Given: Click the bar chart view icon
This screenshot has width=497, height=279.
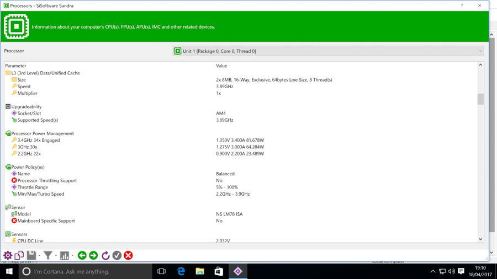Looking at the screenshot, I should (65, 255).
